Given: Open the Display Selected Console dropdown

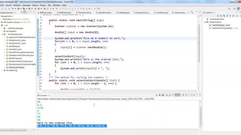Looking at the screenshot, I should point(189,95).
